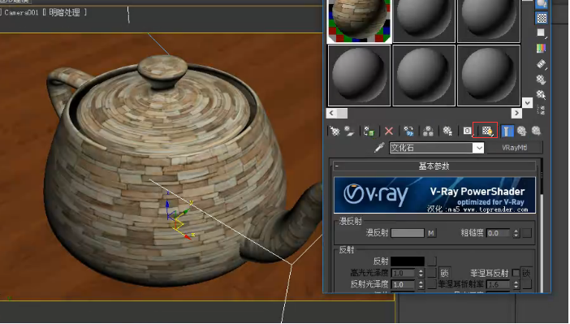570x324 pixels.
Task: Assign material to selection icon
Action: click(x=369, y=131)
